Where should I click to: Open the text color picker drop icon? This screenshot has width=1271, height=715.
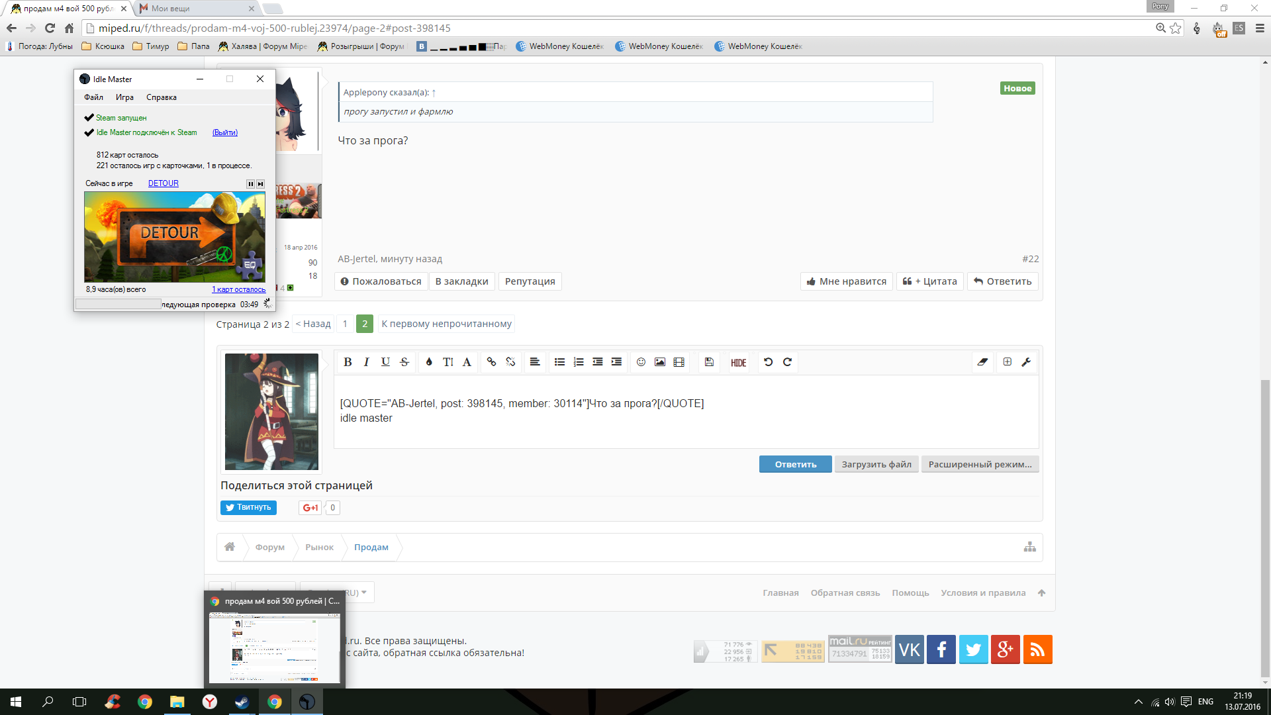click(x=429, y=362)
